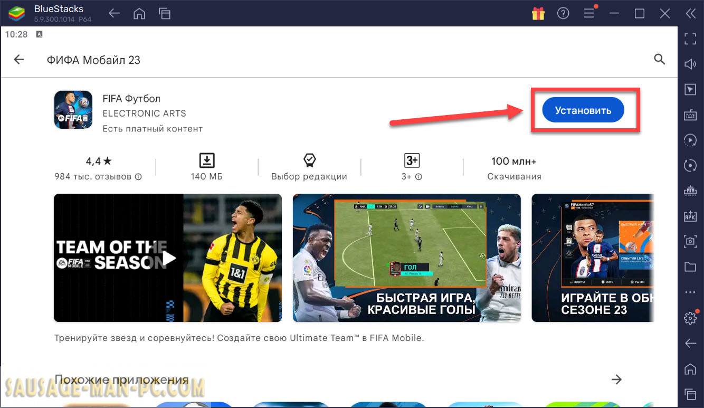Click the FIFA Футбол app title
Viewport: 704px width, 408px height.
(131, 99)
